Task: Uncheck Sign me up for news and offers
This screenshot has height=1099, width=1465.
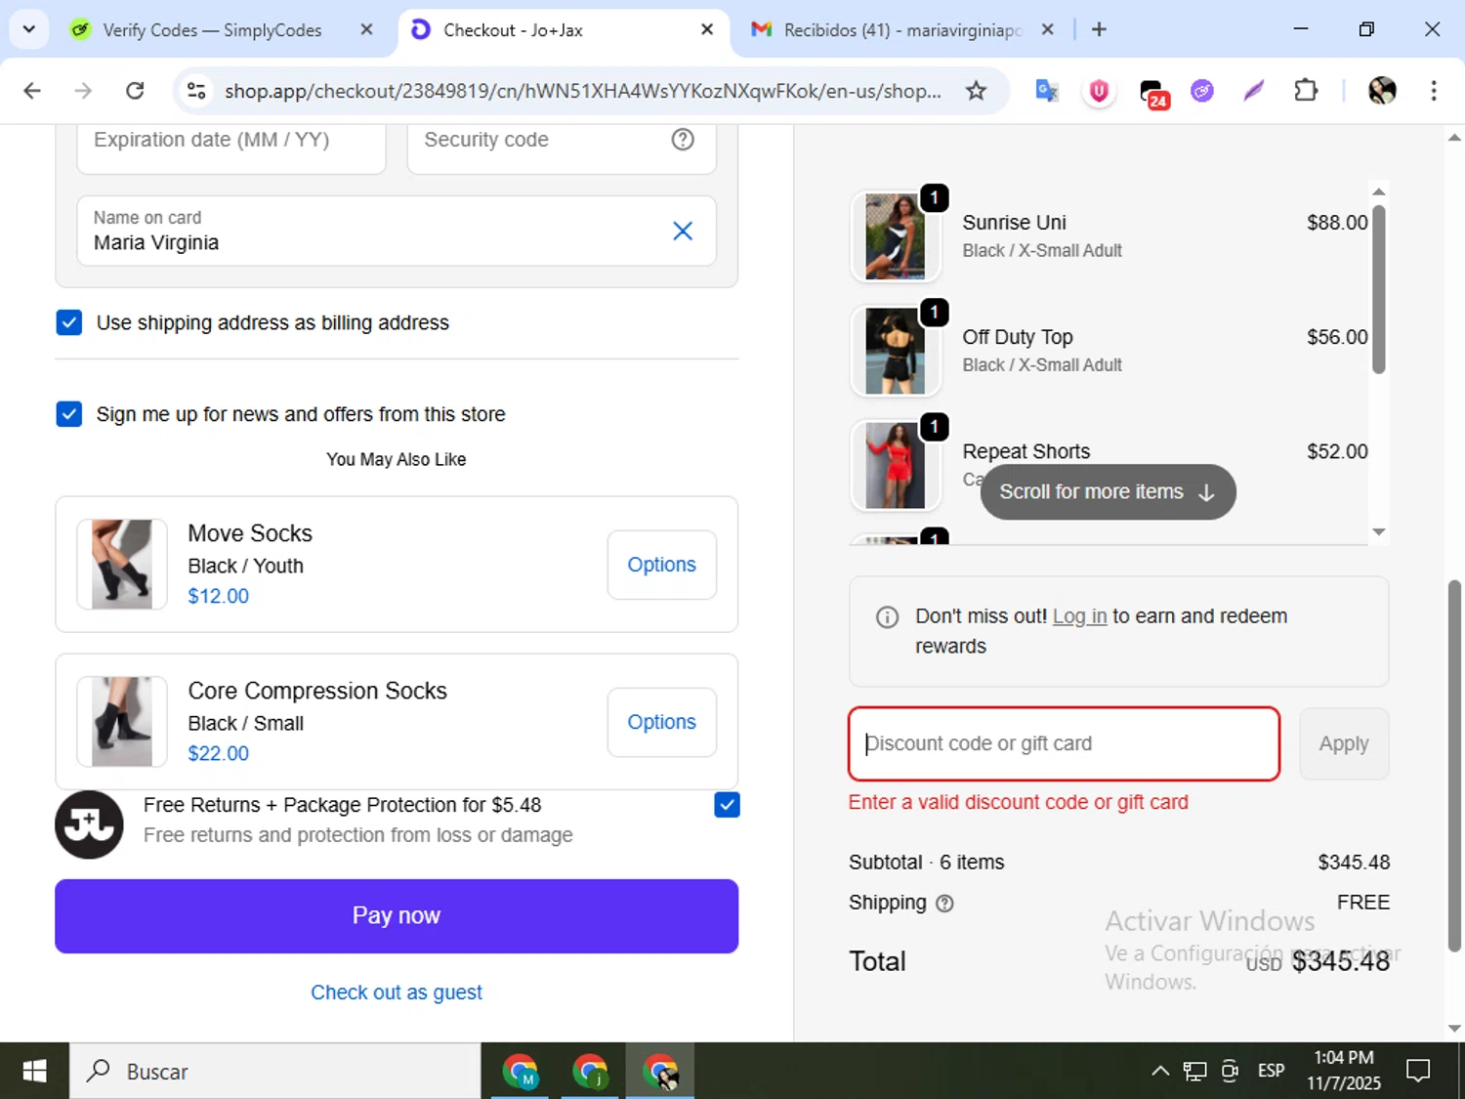Action: click(69, 414)
